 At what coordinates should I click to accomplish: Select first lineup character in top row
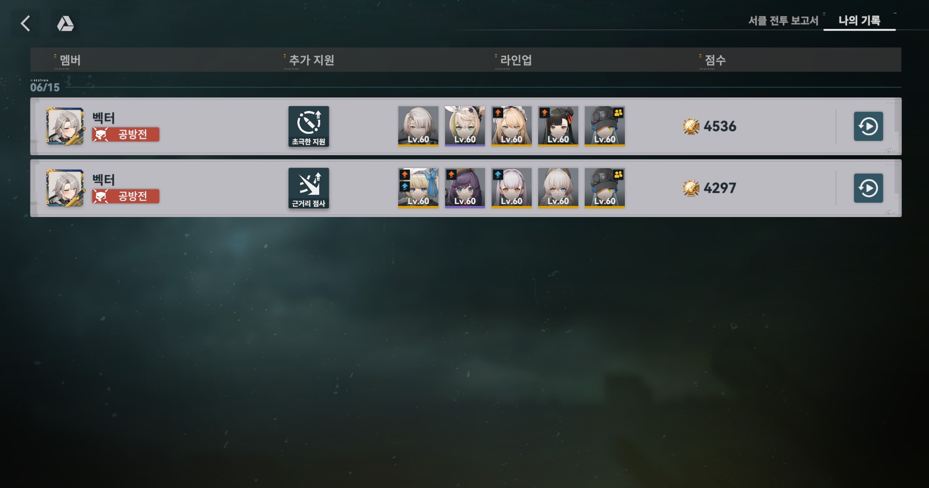[x=418, y=126]
